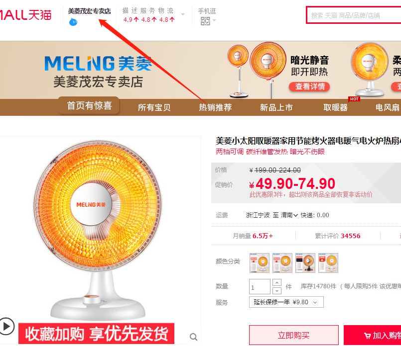
Task: Expand the store rating dropdown arrow
Action: tap(183, 14)
